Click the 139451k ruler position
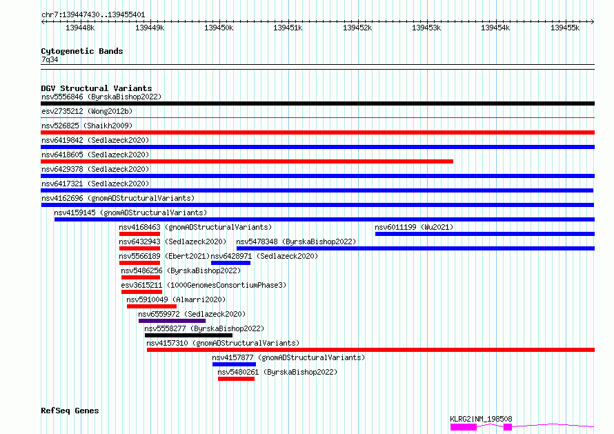This screenshot has height=434, width=614. click(288, 28)
